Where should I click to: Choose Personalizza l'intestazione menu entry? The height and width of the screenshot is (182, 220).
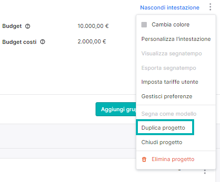[x=176, y=39]
